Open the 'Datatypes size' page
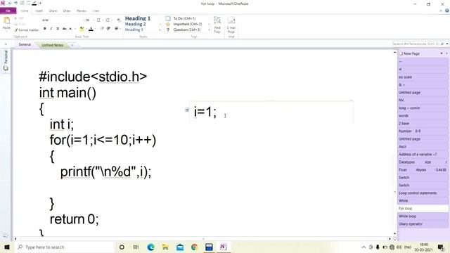The height and width of the screenshot is (253, 450). [x=423, y=162]
